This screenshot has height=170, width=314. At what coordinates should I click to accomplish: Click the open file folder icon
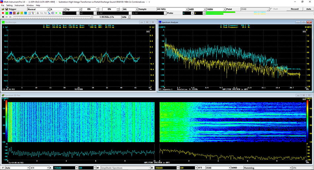click(3, 9)
